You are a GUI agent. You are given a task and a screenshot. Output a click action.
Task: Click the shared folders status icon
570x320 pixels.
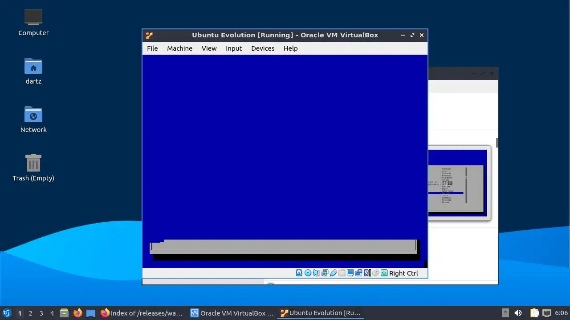click(342, 273)
